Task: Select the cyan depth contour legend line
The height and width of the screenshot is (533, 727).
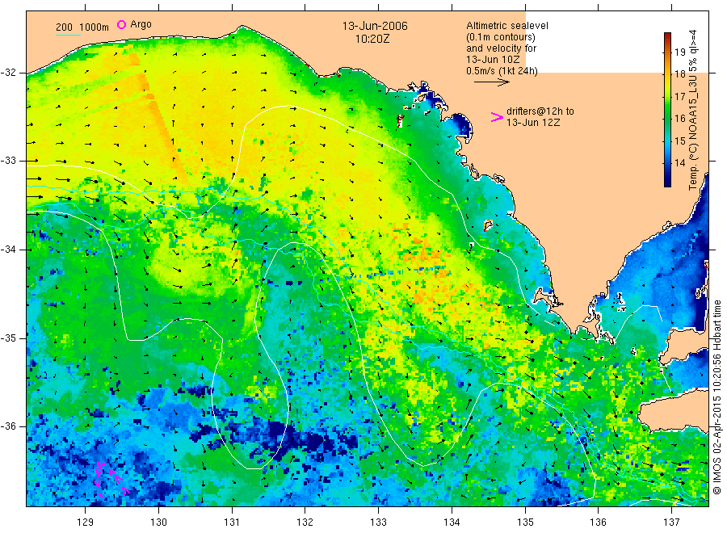Action: tap(68, 35)
